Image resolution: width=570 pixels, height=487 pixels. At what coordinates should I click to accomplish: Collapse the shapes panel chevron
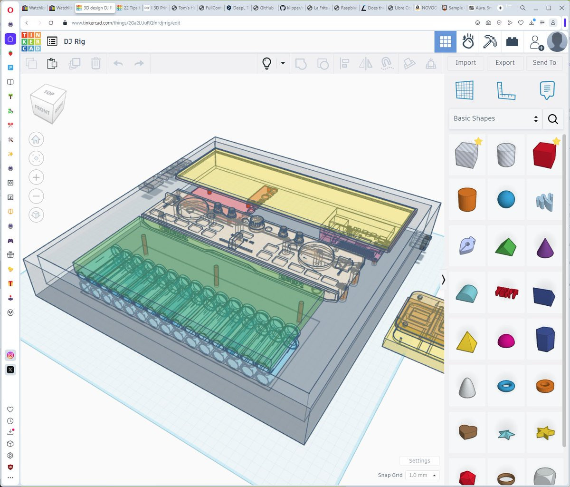tap(443, 280)
